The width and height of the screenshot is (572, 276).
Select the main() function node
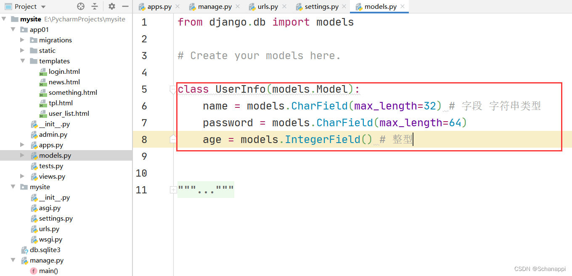coord(48,271)
